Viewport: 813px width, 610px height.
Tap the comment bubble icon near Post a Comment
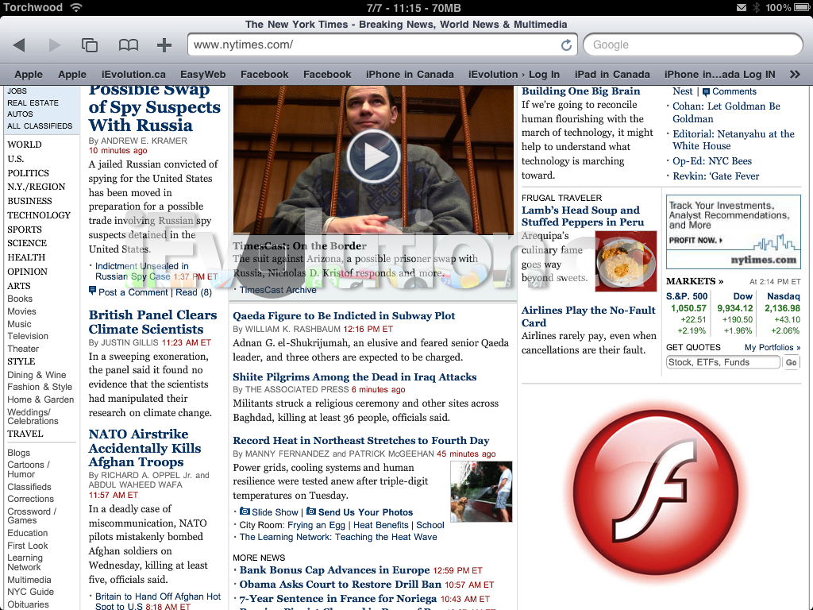click(92, 291)
